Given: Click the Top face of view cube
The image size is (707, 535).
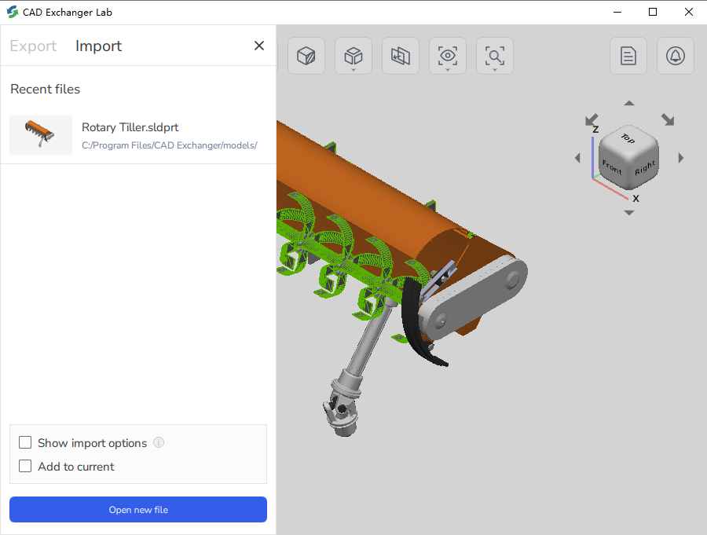Looking at the screenshot, I should click(628, 139).
